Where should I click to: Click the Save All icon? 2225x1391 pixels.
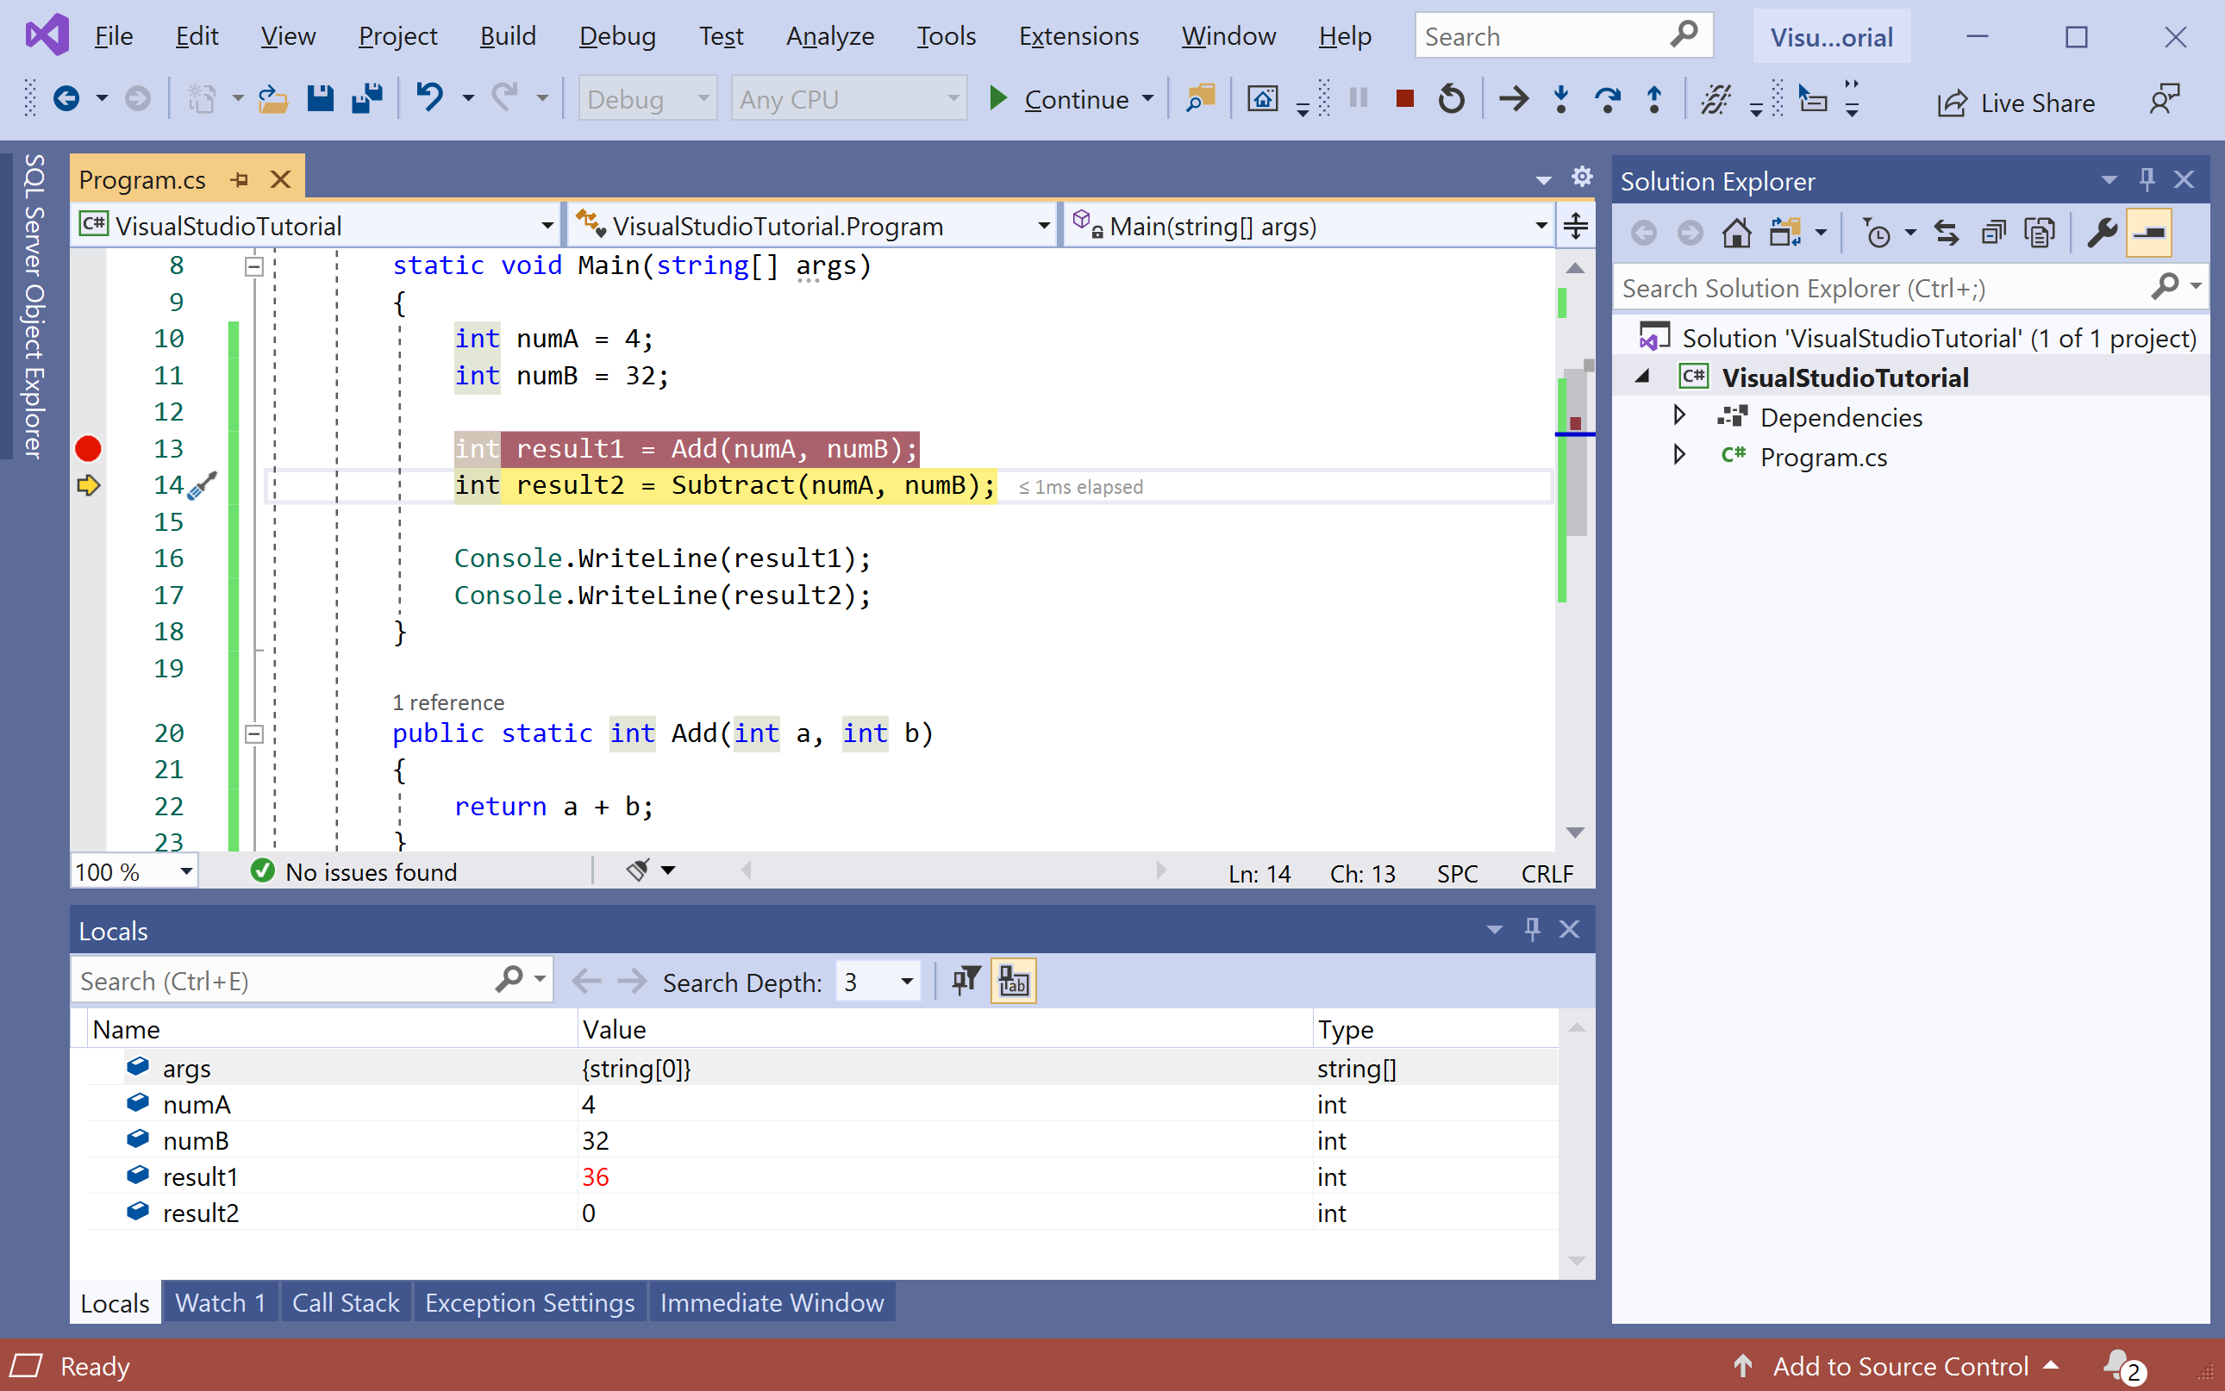click(367, 98)
